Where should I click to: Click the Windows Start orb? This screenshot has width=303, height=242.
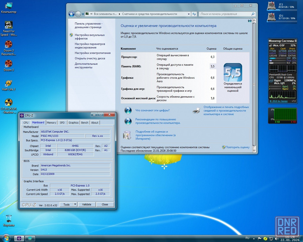coord(6,238)
